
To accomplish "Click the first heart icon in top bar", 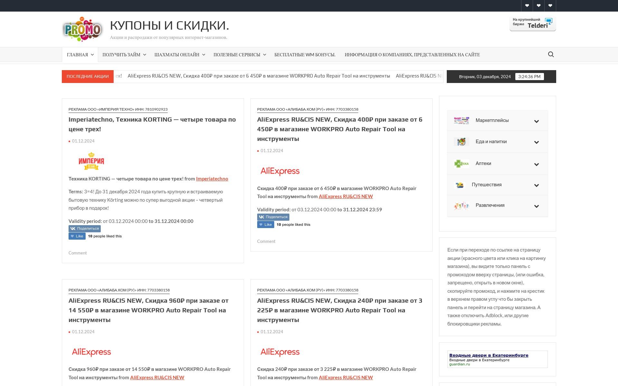I will tap(527, 5).
